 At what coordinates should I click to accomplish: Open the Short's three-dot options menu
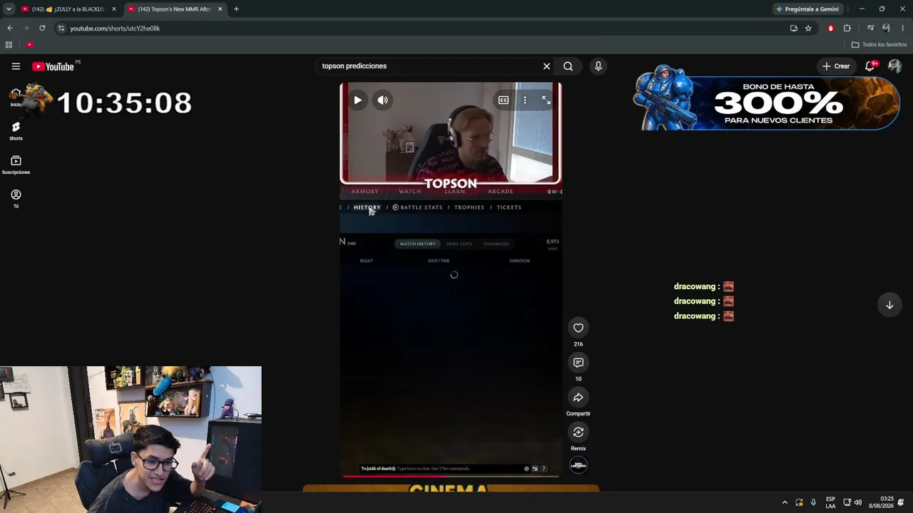point(525,100)
